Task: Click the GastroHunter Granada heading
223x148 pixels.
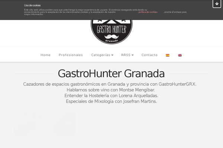Action: click(111, 74)
